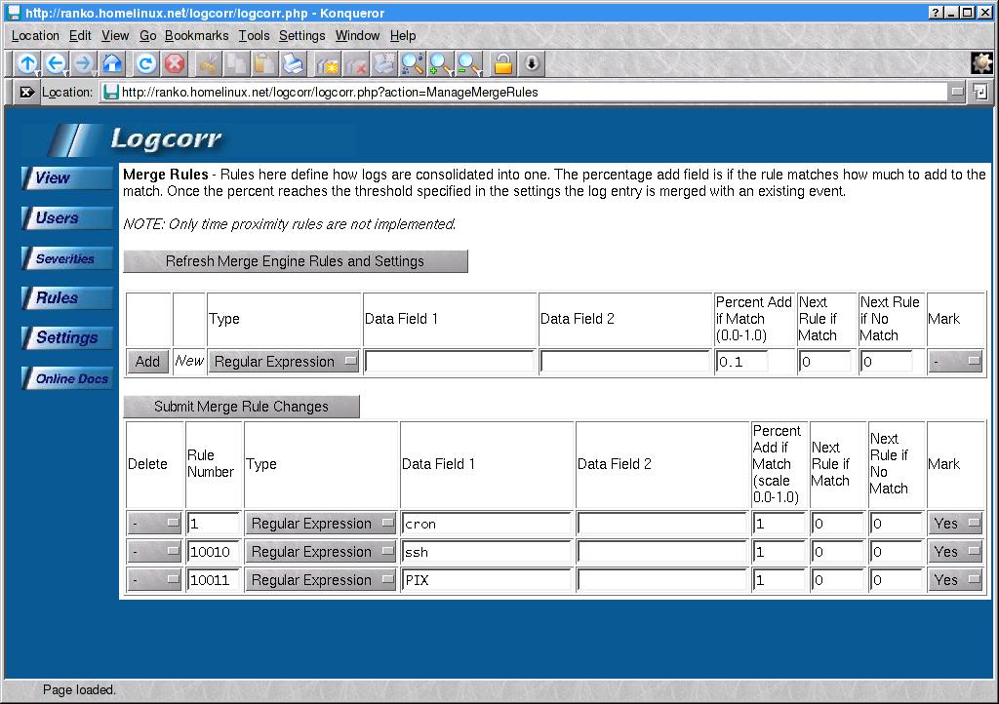Image resolution: width=999 pixels, height=704 pixels.
Task: Open the Mark dropdown in the New rule row
Action: pyautogui.click(x=955, y=362)
